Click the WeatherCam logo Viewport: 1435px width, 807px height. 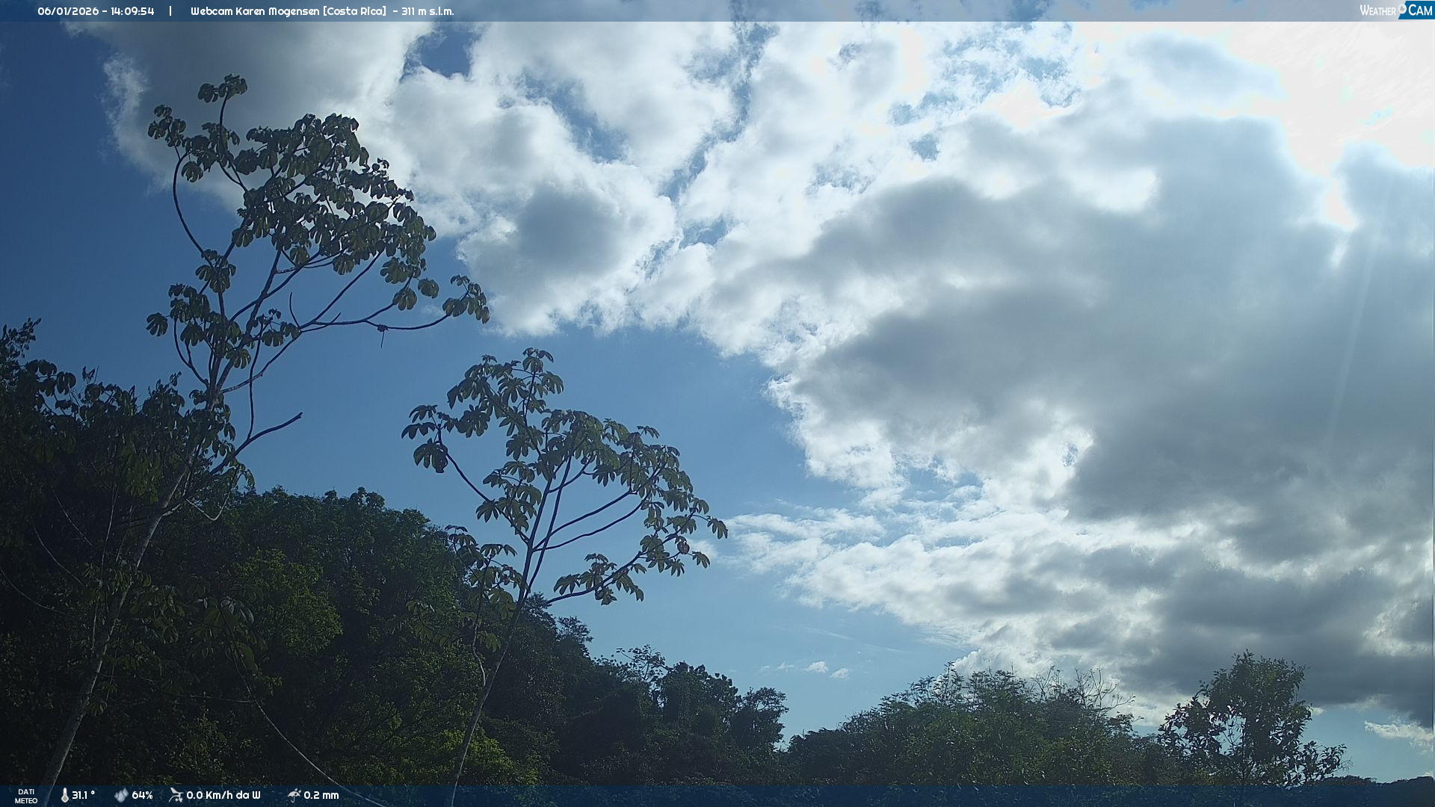[1395, 10]
